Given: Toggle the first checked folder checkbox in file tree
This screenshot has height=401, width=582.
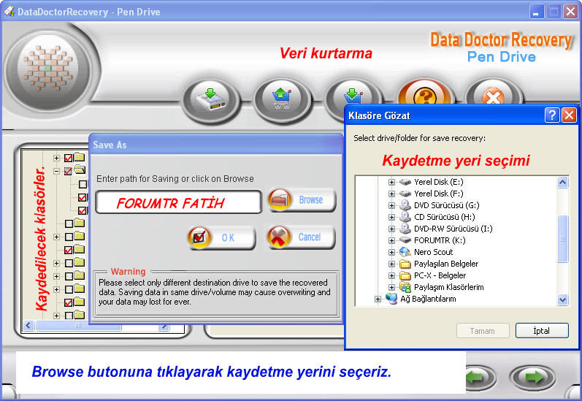Looking at the screenshot, I should click(69, 159).
